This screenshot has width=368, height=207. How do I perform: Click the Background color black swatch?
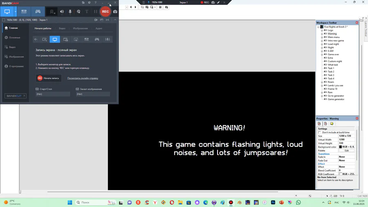pyautogui.click(x=340, y=147)
